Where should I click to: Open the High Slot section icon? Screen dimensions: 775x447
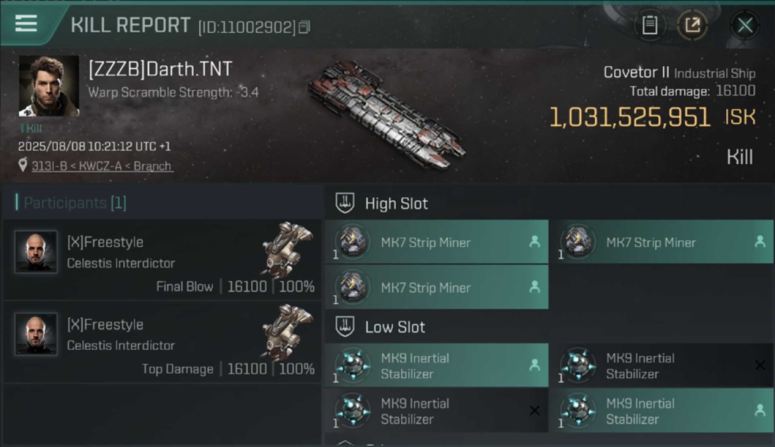coord(345,203)
